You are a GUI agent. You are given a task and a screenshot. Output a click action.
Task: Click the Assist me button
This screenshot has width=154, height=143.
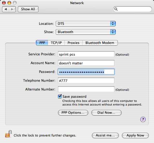(105, 136)
